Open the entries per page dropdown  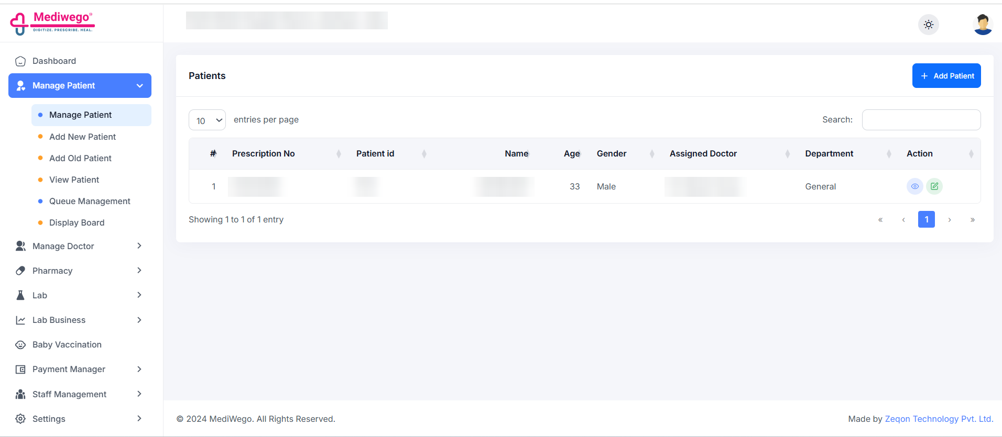tap(207, 120)
